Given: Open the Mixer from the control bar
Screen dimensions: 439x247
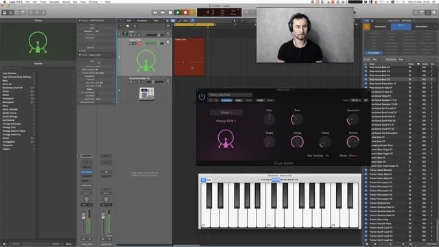Looking at the screenshot, I should click(37, 12).
